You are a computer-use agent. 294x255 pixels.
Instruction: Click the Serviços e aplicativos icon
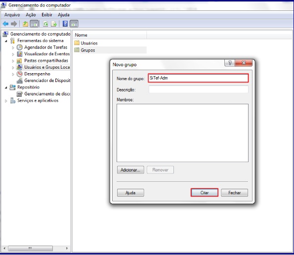[13, 100]
